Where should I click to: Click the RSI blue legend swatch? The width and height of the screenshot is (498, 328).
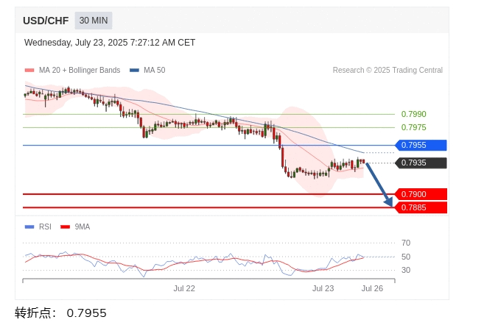pyautogui.click(x=29, y=227)
